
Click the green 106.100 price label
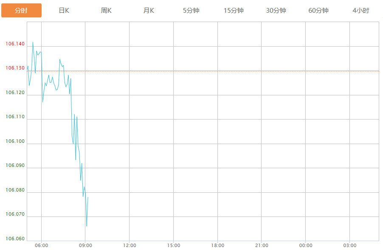[15, 142]
